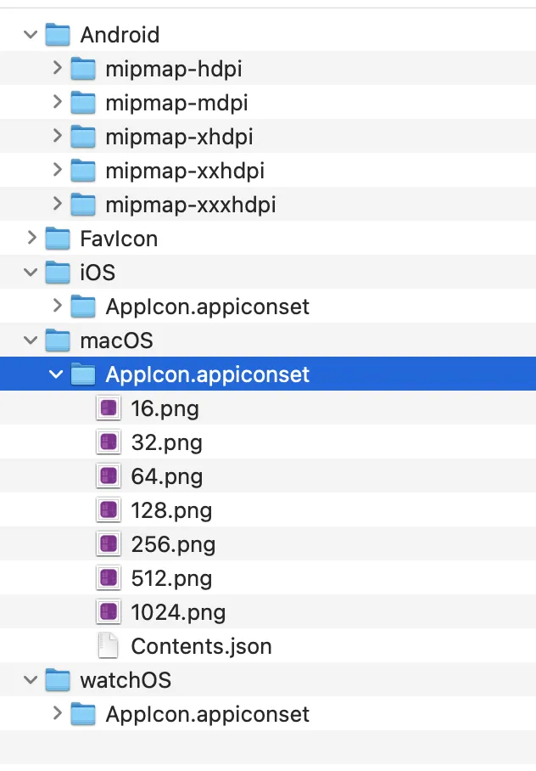
Task: Select the 512.png file
Action: click(x=171, y=578)
